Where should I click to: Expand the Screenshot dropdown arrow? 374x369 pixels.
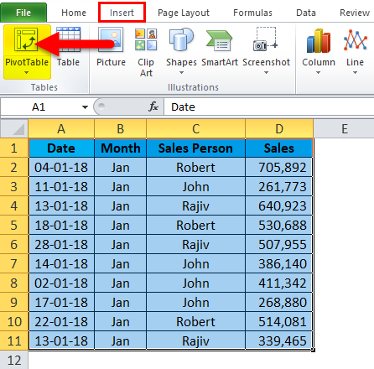267,73
